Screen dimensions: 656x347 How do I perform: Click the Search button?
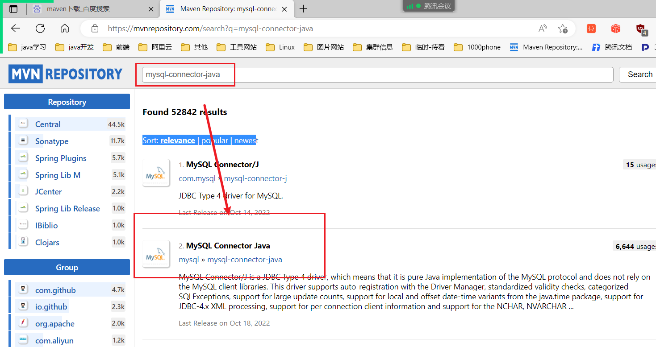tap(639, 74)
